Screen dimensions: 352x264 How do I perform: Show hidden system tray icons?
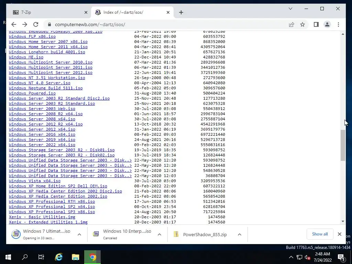tap(291, 257)
